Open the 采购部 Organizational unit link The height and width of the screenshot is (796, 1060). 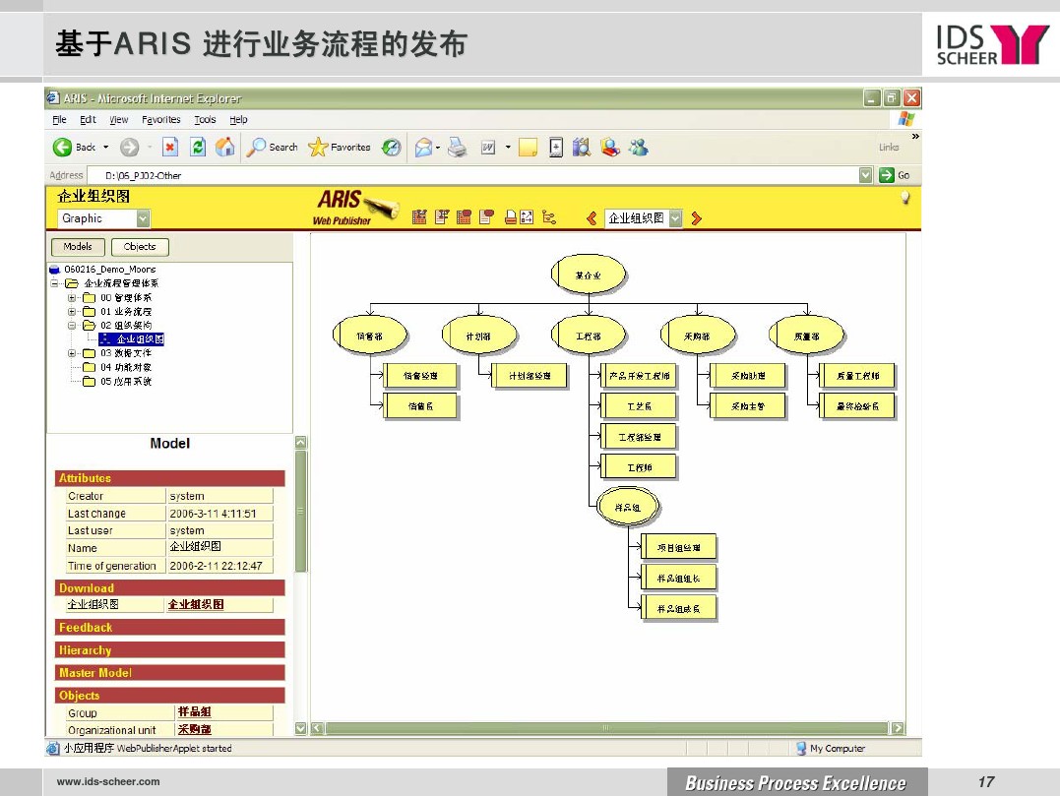195,729
